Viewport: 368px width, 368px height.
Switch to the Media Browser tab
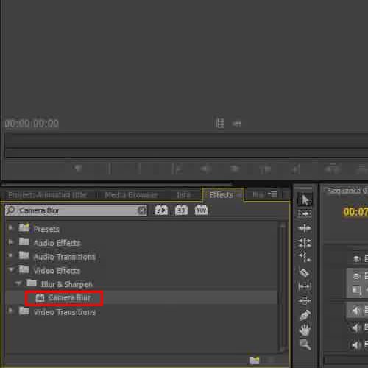(131, 195)
